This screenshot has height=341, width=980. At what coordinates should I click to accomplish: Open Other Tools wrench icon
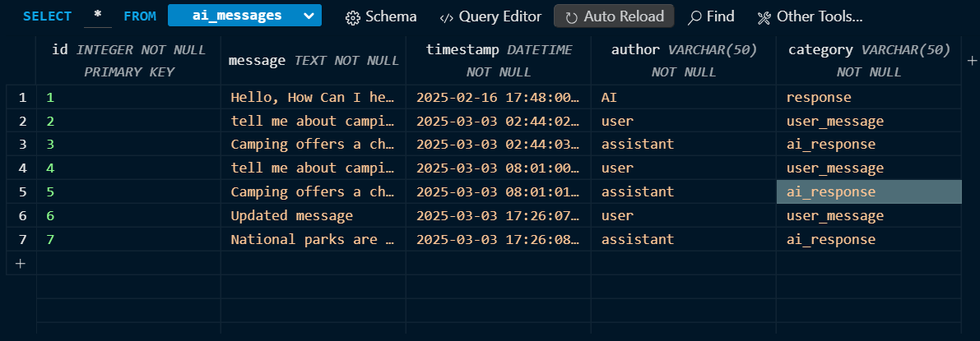[764, 17]
